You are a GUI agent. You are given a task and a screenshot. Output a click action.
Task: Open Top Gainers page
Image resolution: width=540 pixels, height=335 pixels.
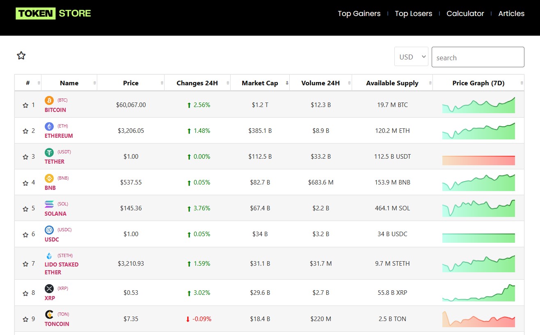359,14
